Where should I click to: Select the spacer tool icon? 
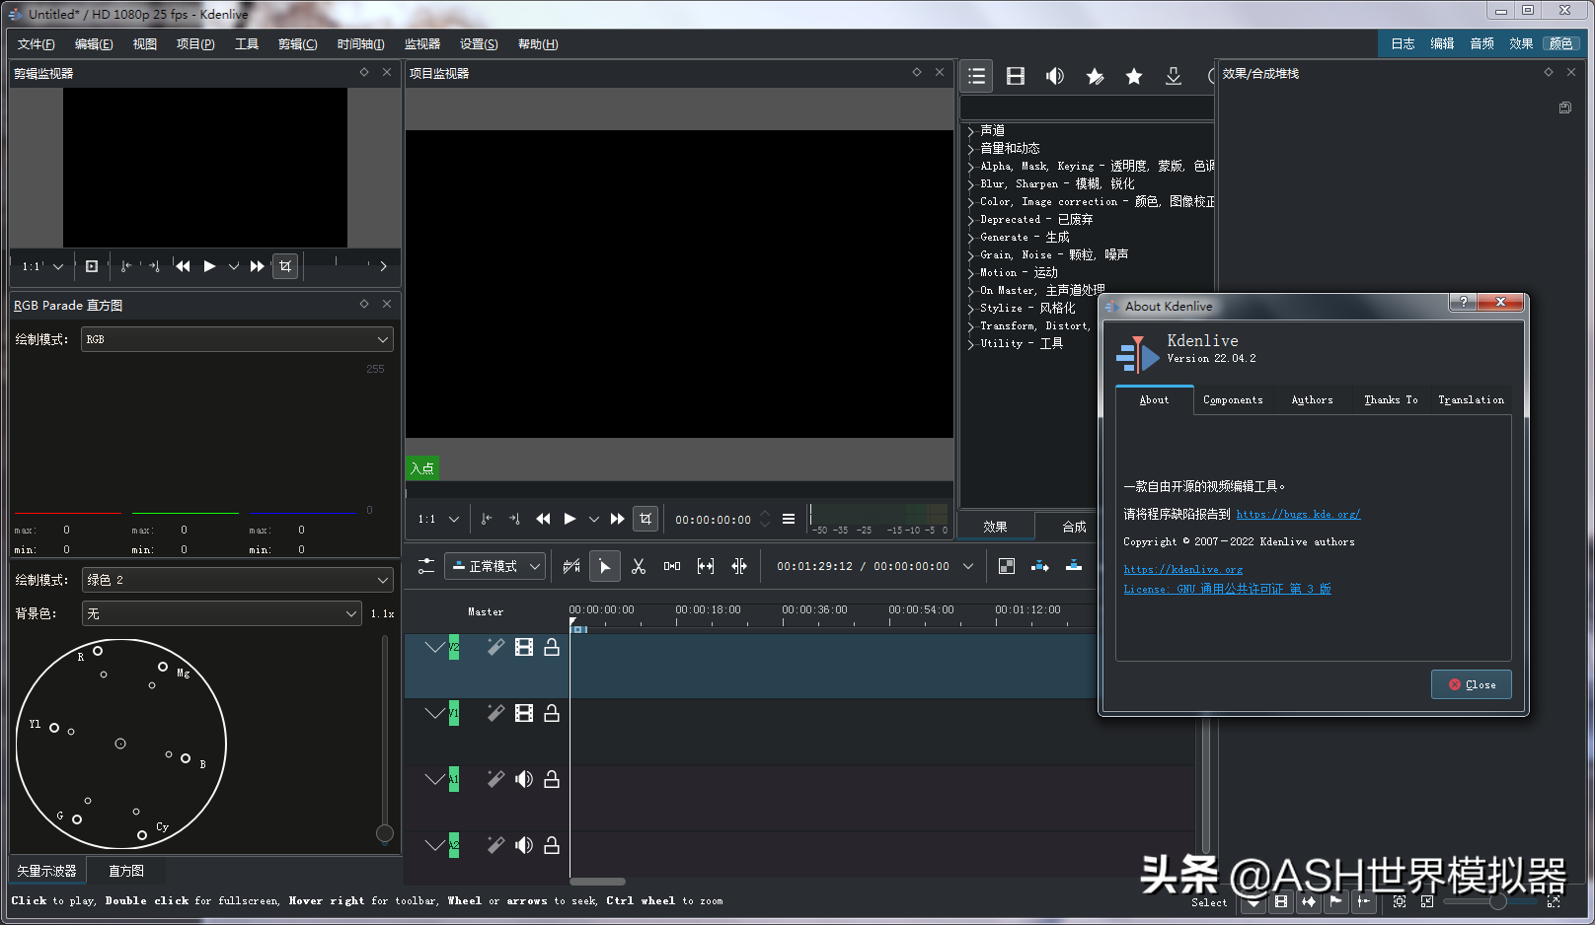(x=672, y=566)
